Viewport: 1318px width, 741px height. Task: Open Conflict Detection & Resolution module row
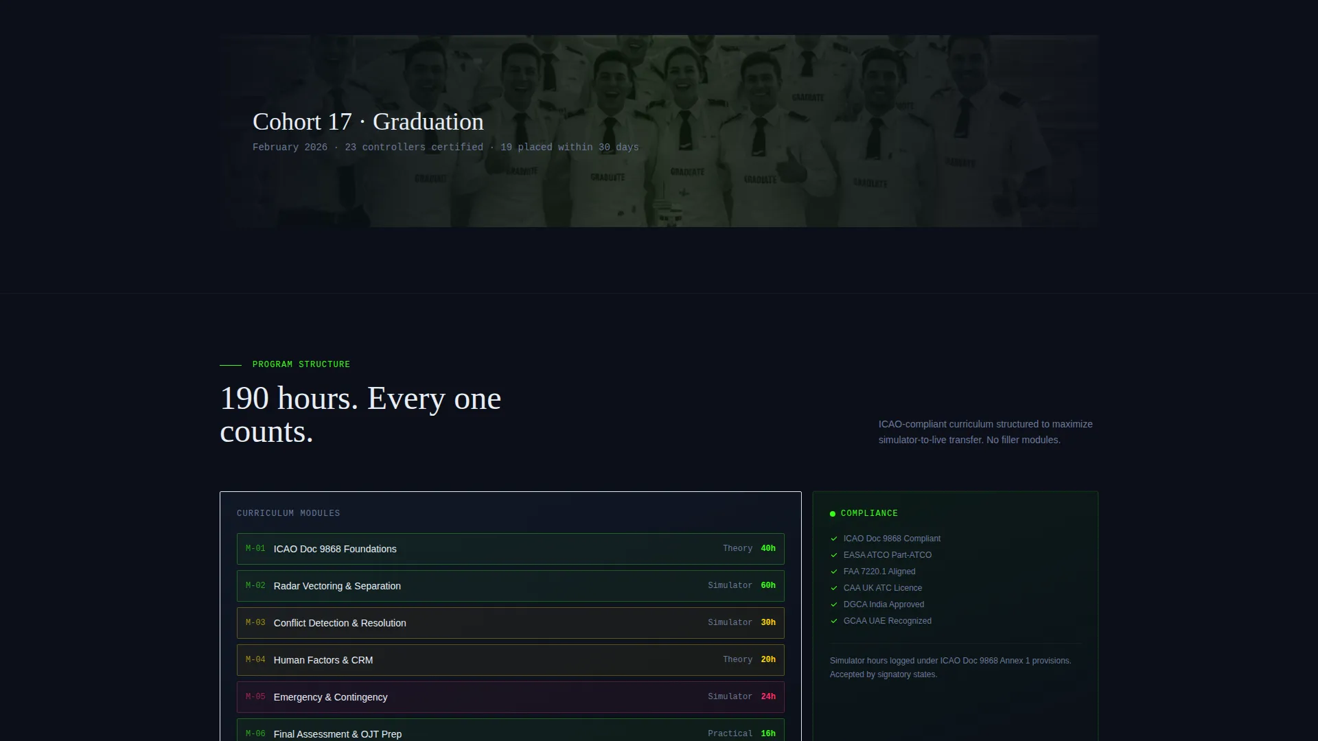pos(511,623)
